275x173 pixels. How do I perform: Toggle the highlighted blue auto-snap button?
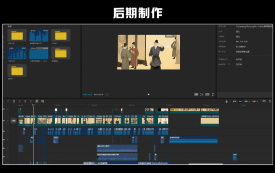pos(240,101)
